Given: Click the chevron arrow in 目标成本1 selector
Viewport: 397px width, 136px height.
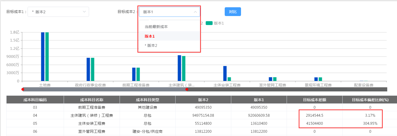Looking at the screenshot, I should [84, 12].
